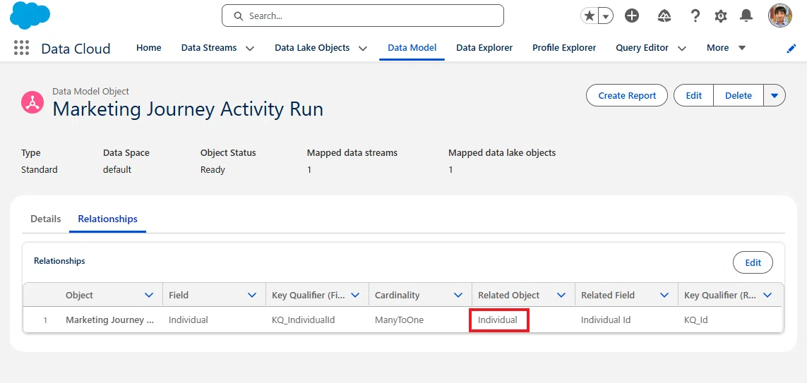Click the Favorites star icon
Screen dimensions: 807x383
tap(590, 16)
